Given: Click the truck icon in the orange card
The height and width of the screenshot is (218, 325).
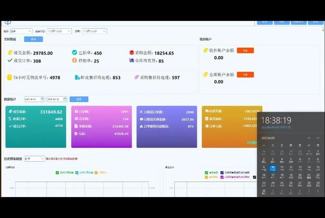Looking at the screenshot, I should click(x=207, y=111).
